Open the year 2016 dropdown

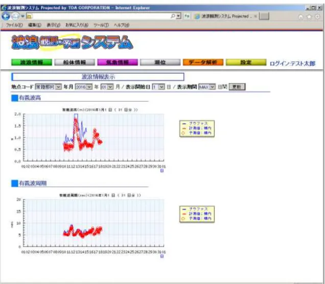83,87
